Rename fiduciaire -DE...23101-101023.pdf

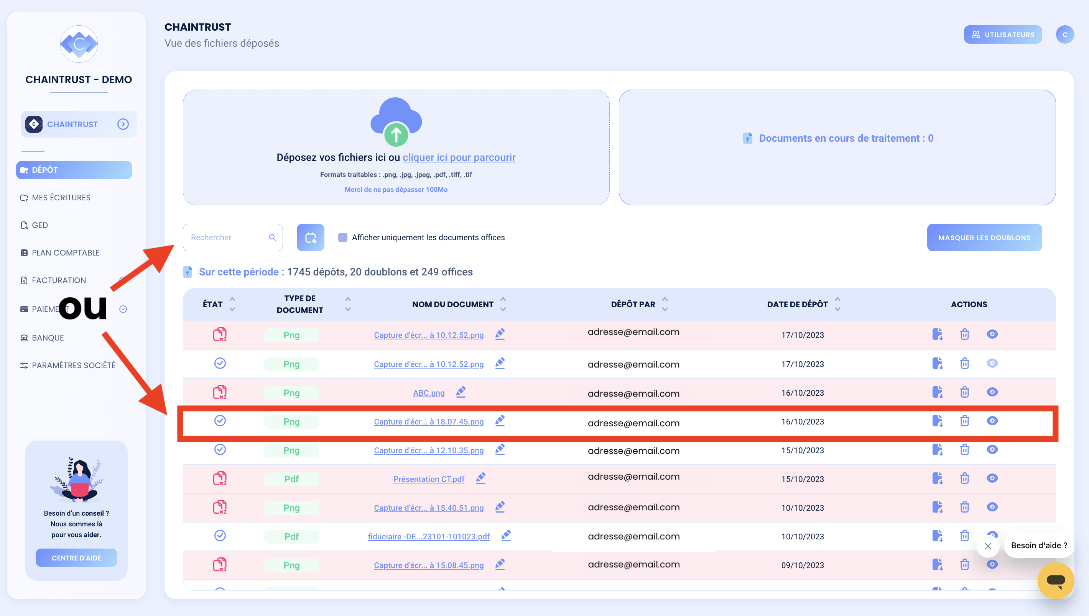pos(506,536)
